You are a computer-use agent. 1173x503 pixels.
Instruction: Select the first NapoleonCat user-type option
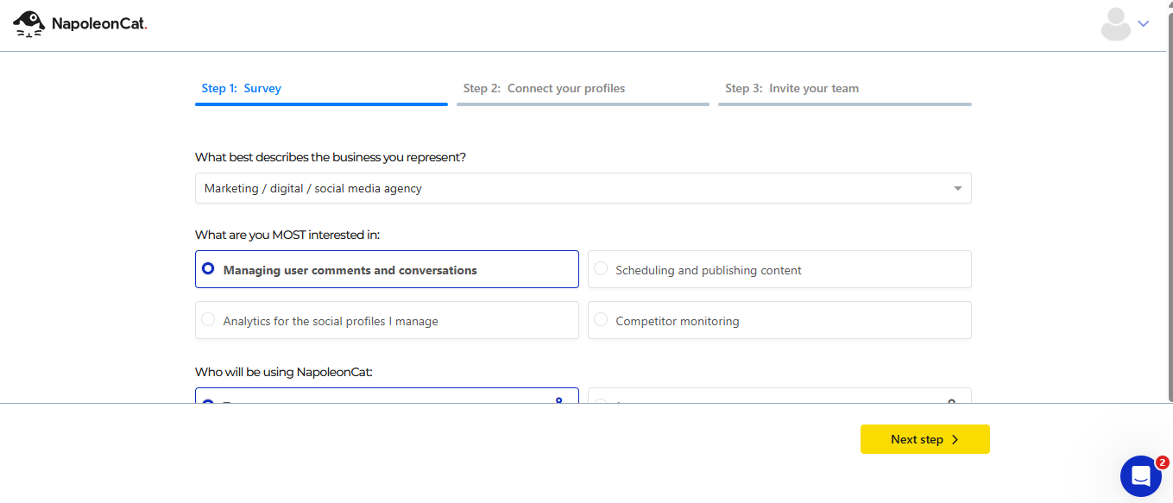(x=387, y=397)
